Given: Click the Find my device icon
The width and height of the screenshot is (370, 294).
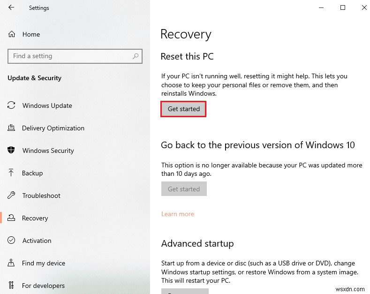Looking at the screenshot, I should point(11,263).
